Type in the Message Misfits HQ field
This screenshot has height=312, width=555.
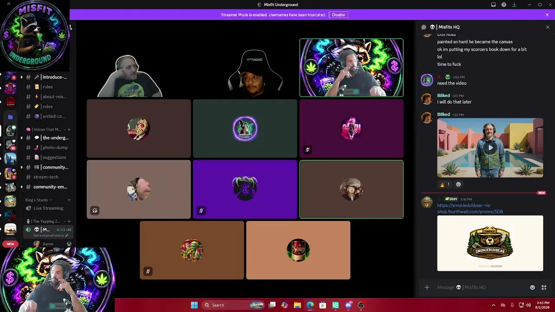coord(481,287)
